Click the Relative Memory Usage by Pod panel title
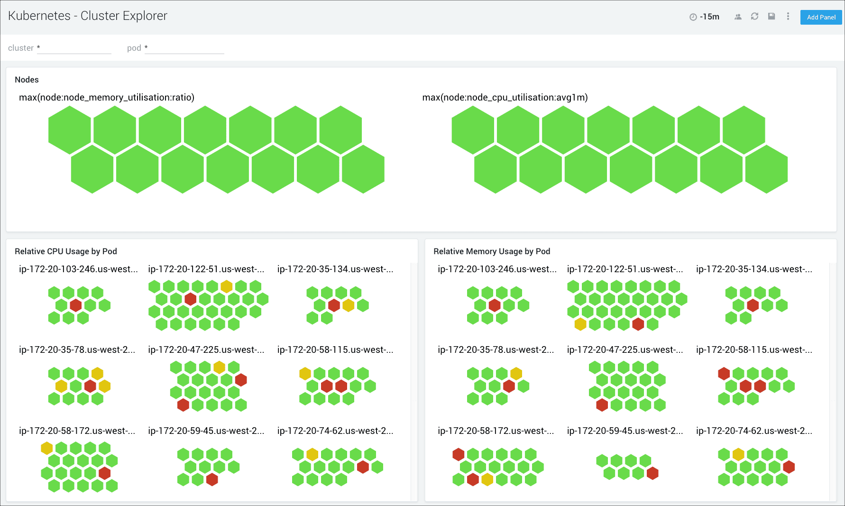Viewport: 845px width, 506px height. coord(492,251)
